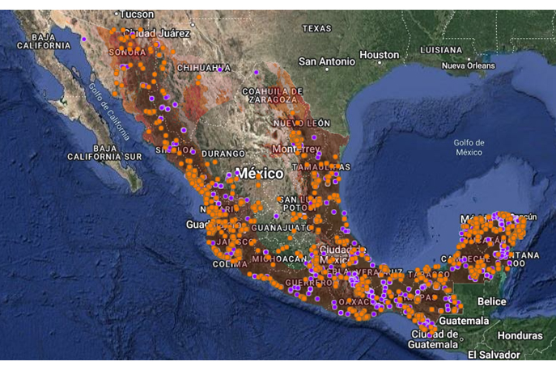
Task: Click the Tucson city dot
Action: [117, 14]
